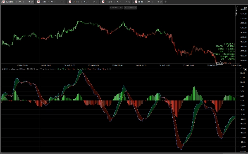248x154 pixels.
Task: Detach third tab with its pop-out icon
Action: tap(93, 2)
